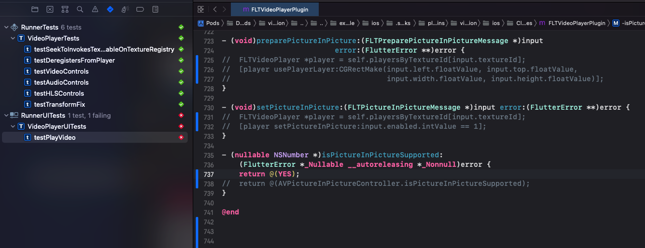645x248 pixels.
Task: Click passed status icon of RunnerTests
Action: pos(181,27)
